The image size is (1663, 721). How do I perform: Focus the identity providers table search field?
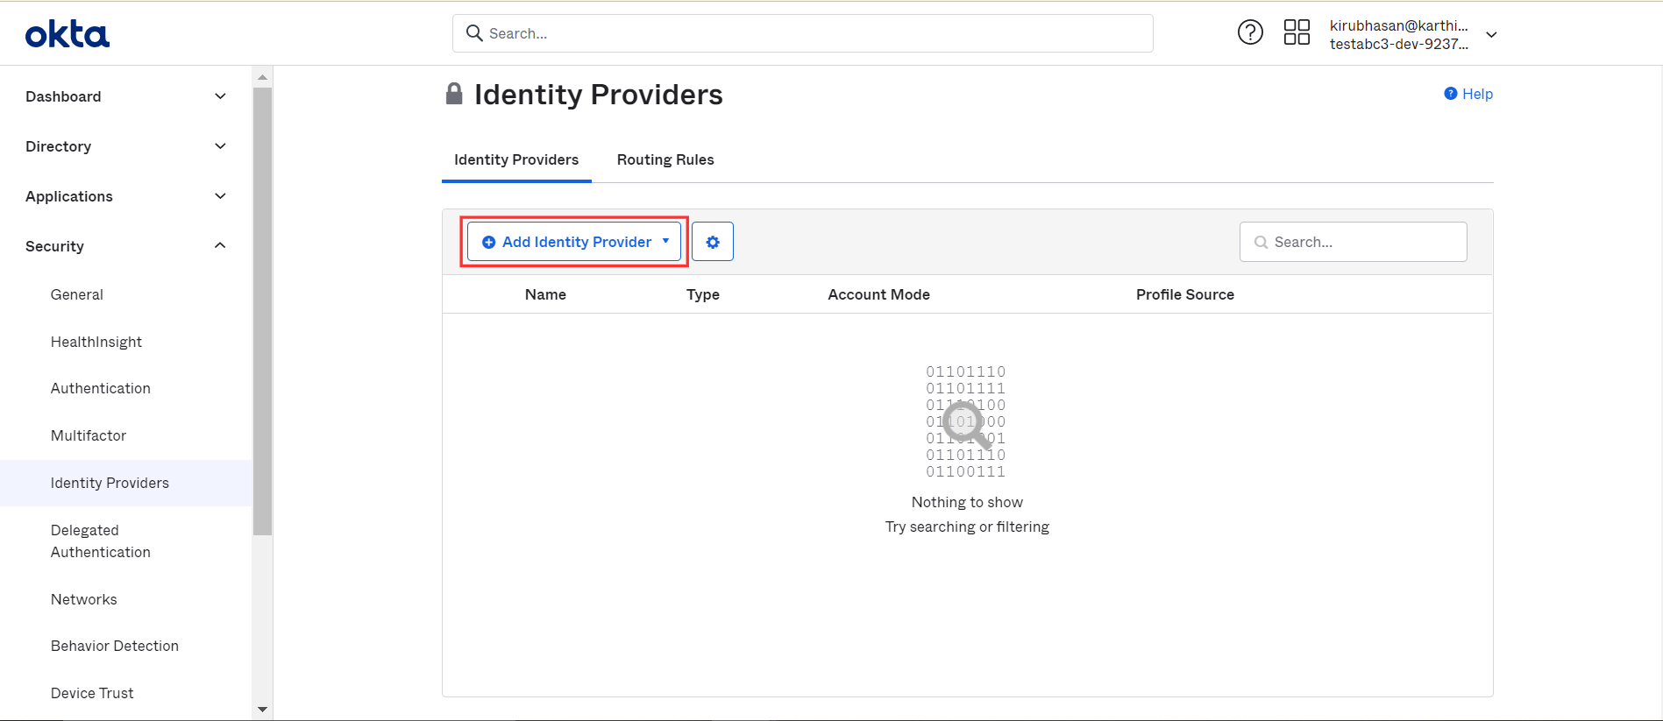1353,242
